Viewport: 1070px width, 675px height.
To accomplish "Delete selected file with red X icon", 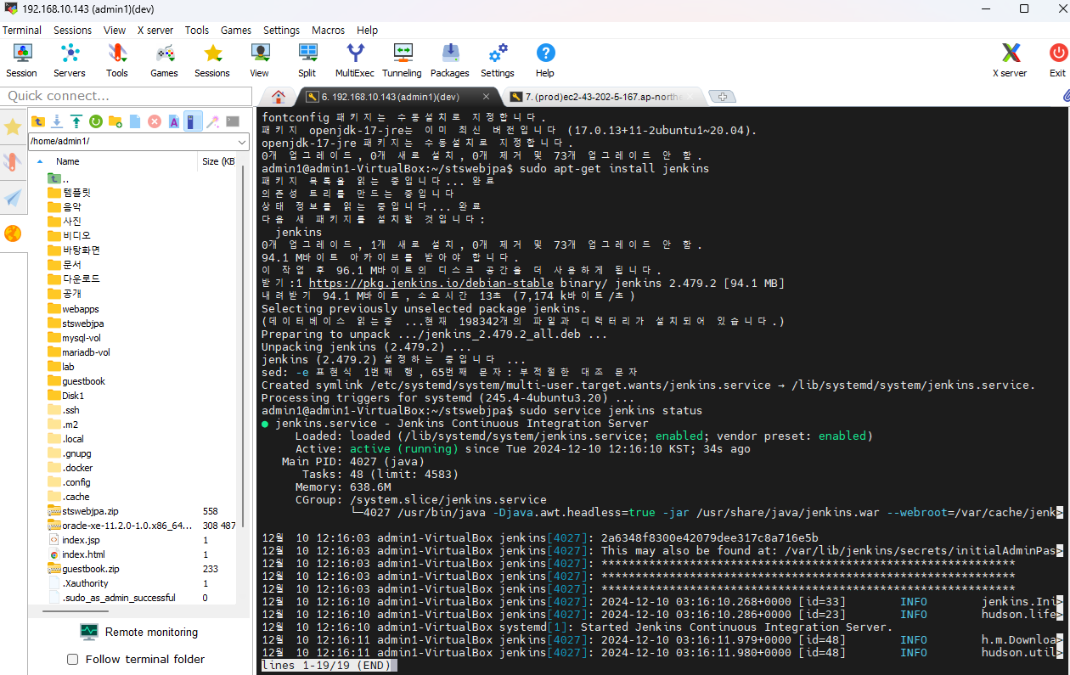I will [155, 121].
